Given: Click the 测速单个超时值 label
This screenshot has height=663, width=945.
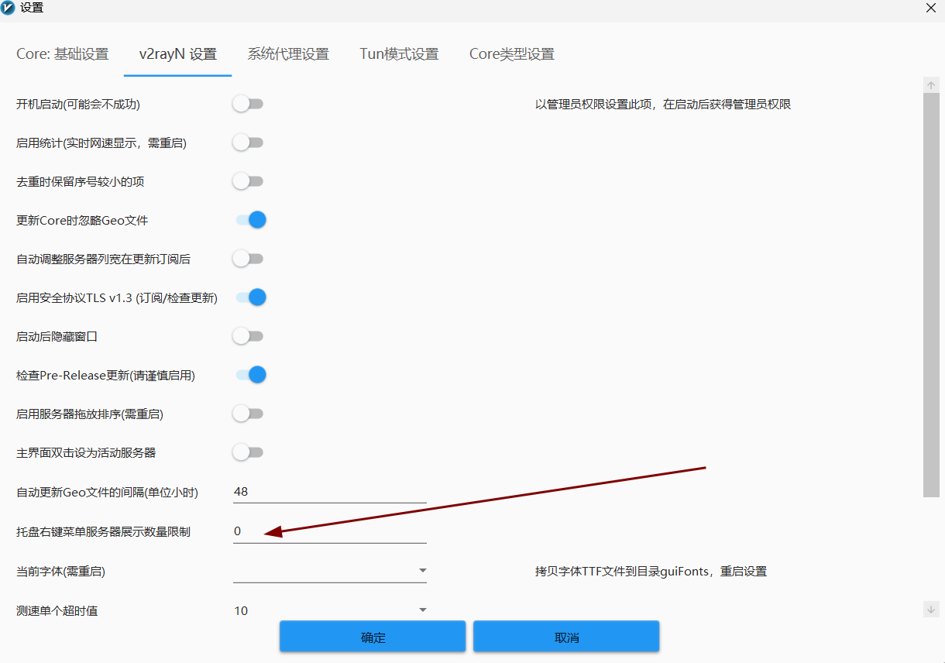Looking at the screenshot, I should click(57, 610).
